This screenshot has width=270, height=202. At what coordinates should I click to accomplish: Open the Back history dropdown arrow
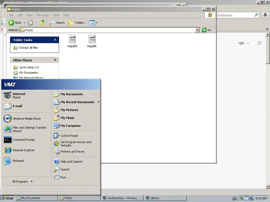pyautogui.click(x=24, y=23)
